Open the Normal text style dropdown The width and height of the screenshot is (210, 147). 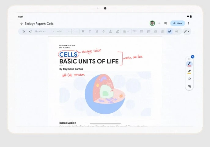pyautogui.click(x=44, y=31)
